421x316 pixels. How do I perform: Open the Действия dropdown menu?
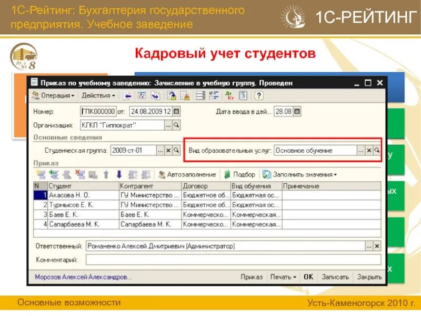pos(98,96)
